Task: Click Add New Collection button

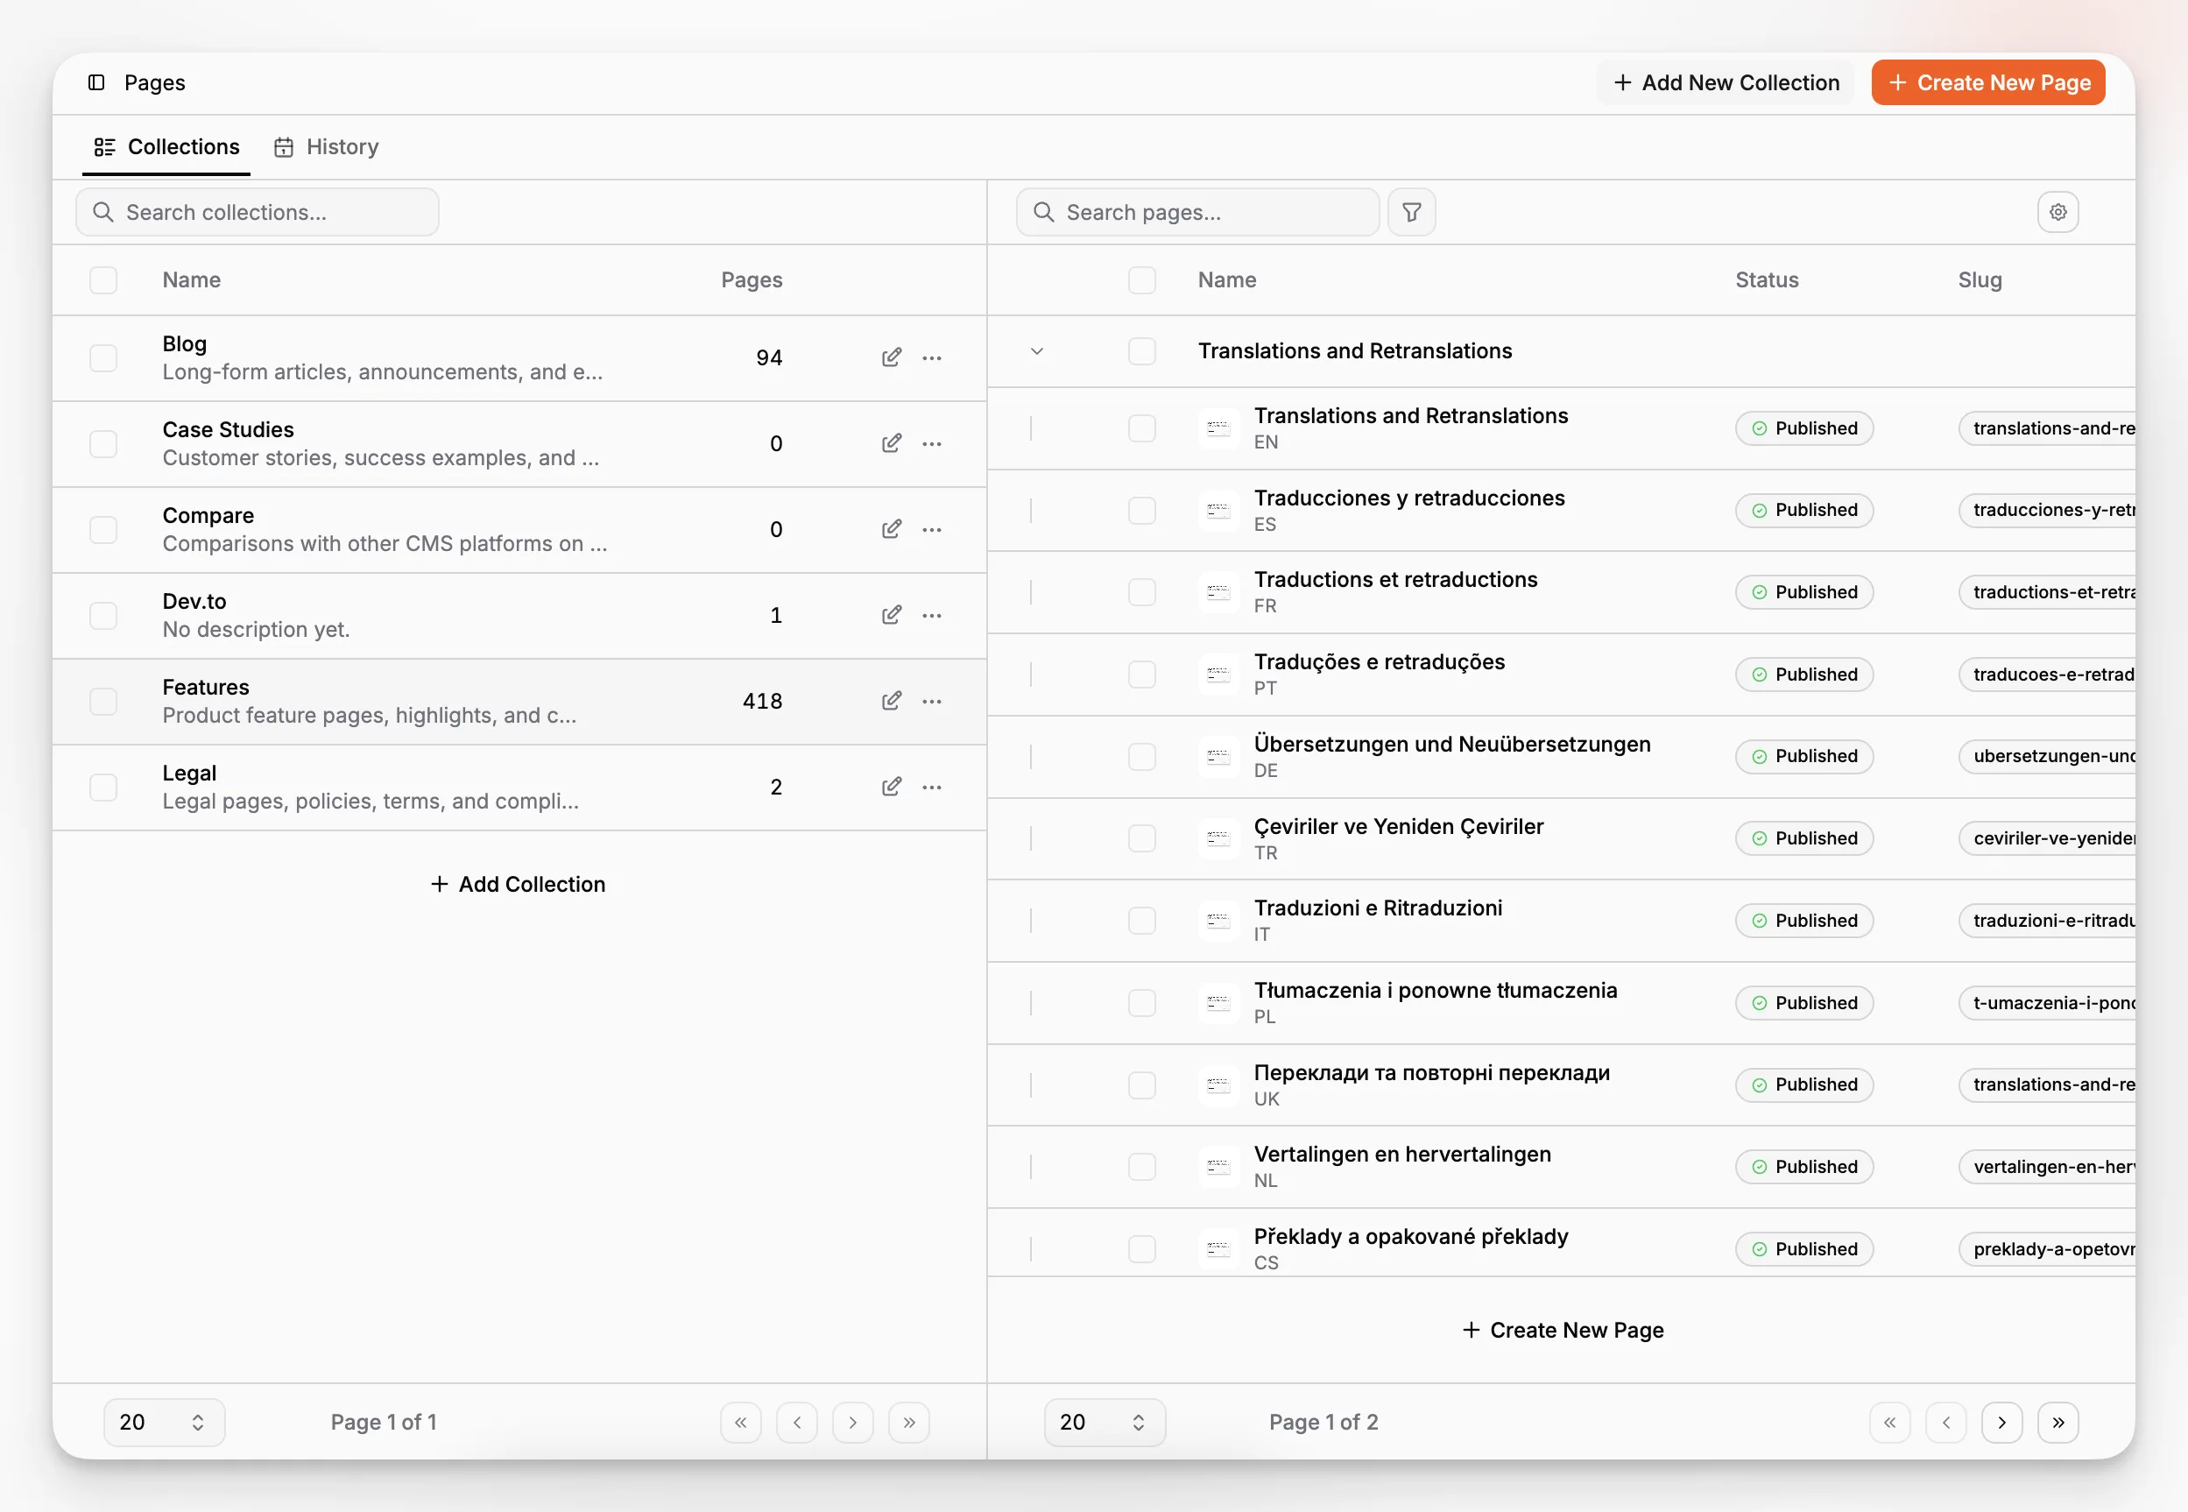Action: click(1726, 82)
